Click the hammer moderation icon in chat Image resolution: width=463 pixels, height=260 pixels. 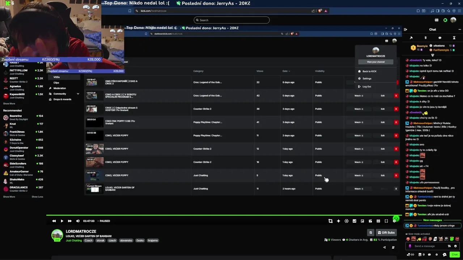point(411,38)
